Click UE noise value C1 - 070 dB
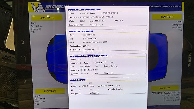Image resolution: width=194 pixels, height=109 pixels. [x=84, y=86]
